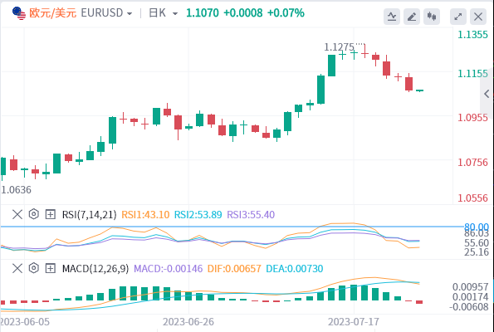This screenshot has width=494, height=332.
Task: Toggle the MACD panel expand plus box
Action: pyautogui.click(x=51, y=268)
